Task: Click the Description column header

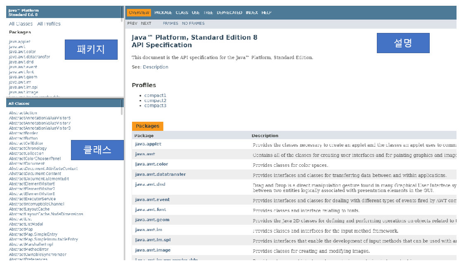Action: point(265,136)
